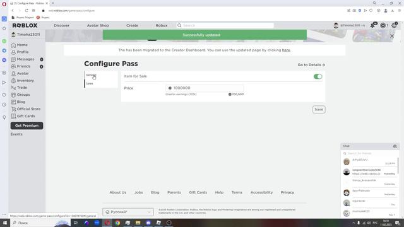
Task: Click the Get Premium button
Action: pos(27,125)
